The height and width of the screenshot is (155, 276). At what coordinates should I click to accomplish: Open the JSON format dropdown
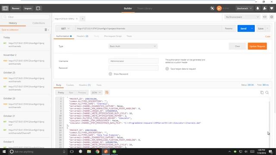(x=96, y=93)
